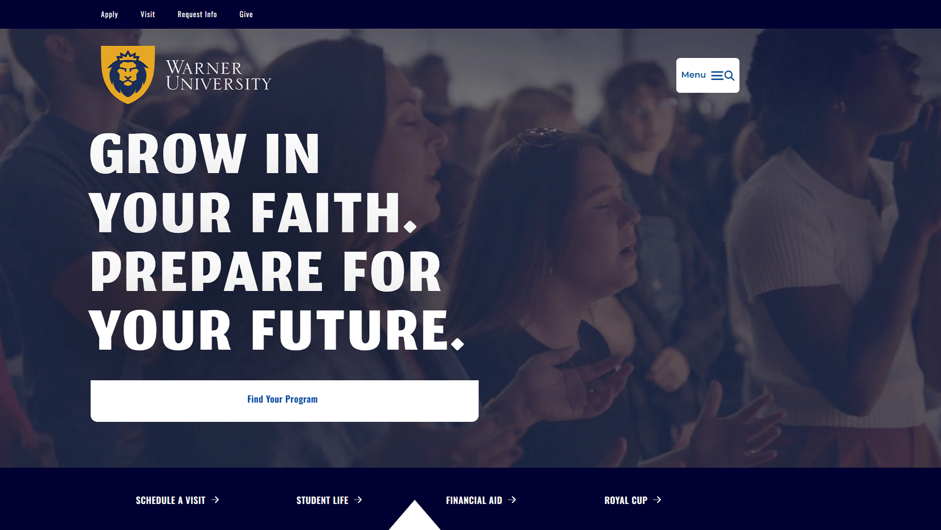Click the Warner University wordmark text
The height and width of the screenshot is (530, 941).
pyautogui.click(x=218, y=76)
